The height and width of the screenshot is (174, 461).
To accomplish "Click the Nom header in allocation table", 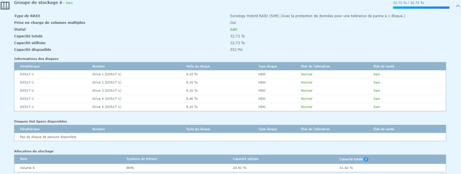I will [x=24, y=159].
